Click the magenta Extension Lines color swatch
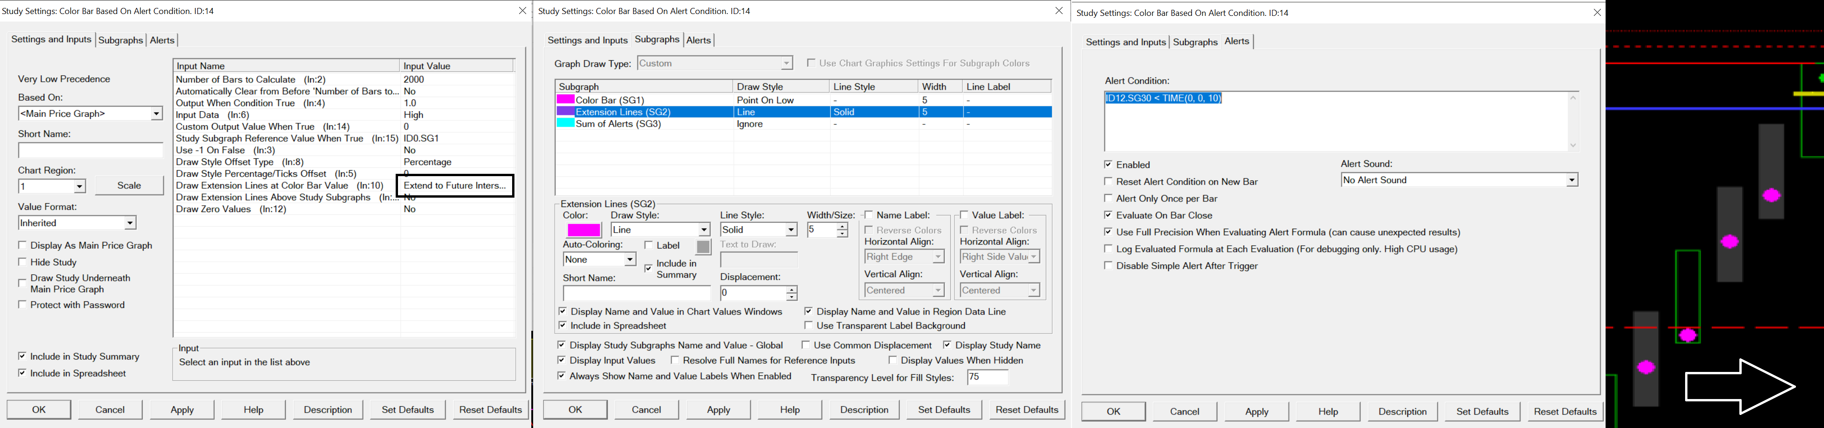This screenshot has width=1824, height=428. tap(584, 230)
